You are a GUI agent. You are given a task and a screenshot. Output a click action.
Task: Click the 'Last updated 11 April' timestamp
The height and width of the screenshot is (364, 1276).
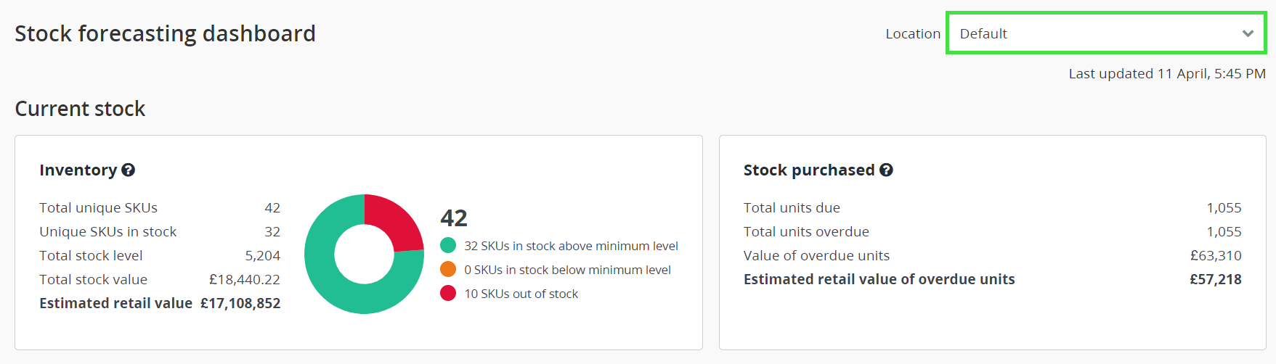coord(1166,73)
